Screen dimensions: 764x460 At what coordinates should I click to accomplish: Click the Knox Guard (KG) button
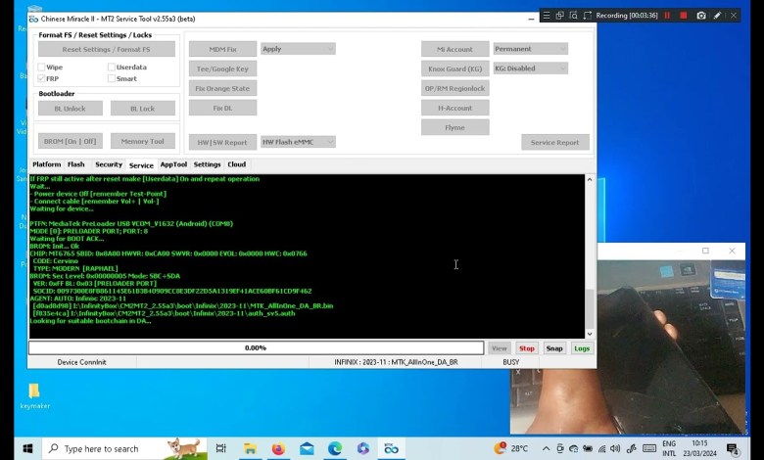455,69
